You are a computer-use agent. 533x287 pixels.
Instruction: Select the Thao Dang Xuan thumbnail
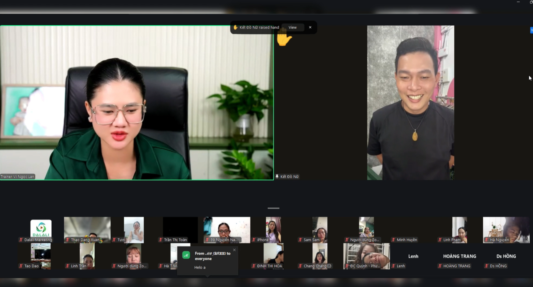[x=87, y=229]
